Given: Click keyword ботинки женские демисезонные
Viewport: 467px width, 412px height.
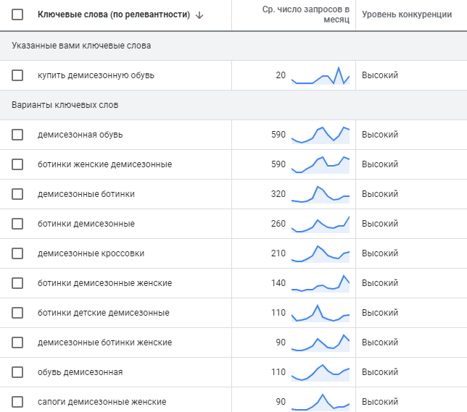Looking at the screenshot, I should click(x=104, y=164).
